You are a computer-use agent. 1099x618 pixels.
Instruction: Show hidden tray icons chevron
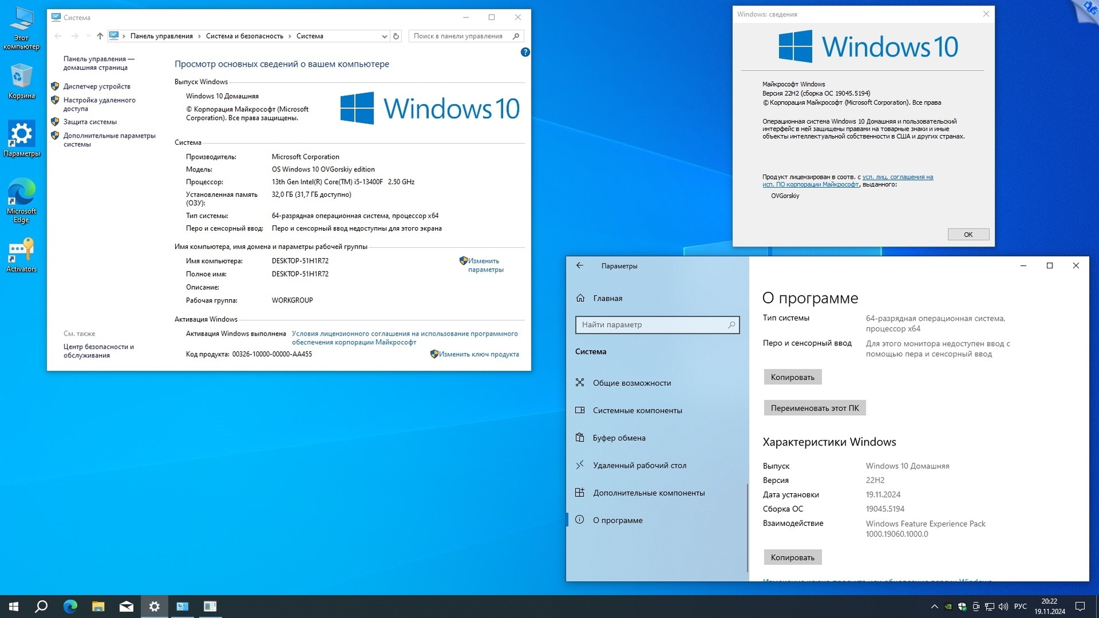point(934,606)
